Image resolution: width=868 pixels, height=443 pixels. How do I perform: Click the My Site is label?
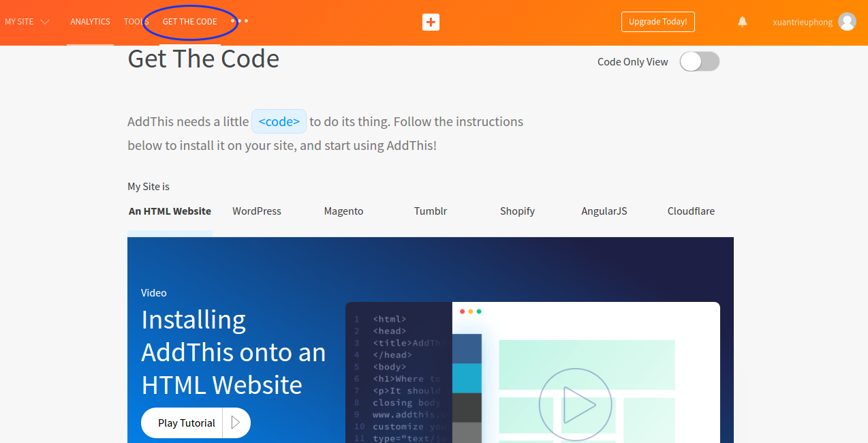(149, 187)
